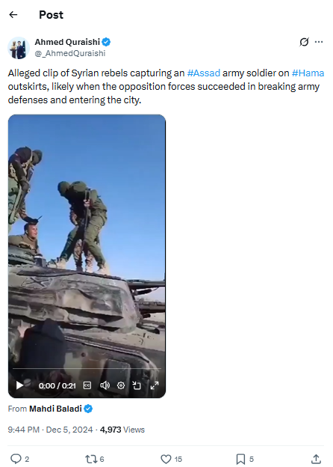Open the #Assad hashtag

click(204, 73)
